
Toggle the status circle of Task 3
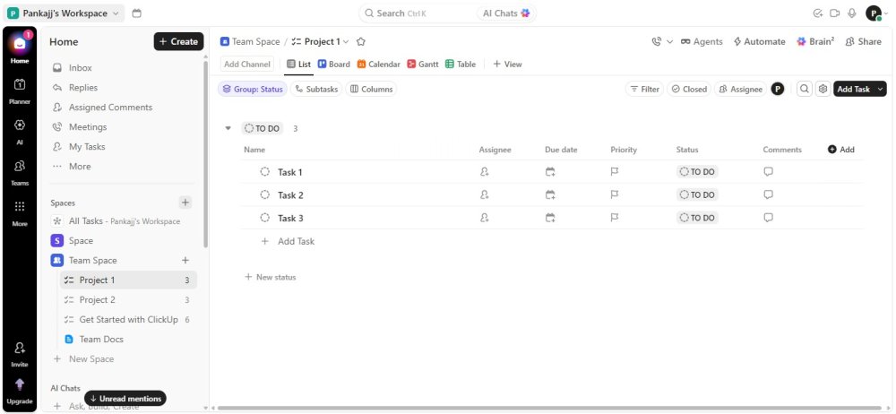[x=264, y=218]
